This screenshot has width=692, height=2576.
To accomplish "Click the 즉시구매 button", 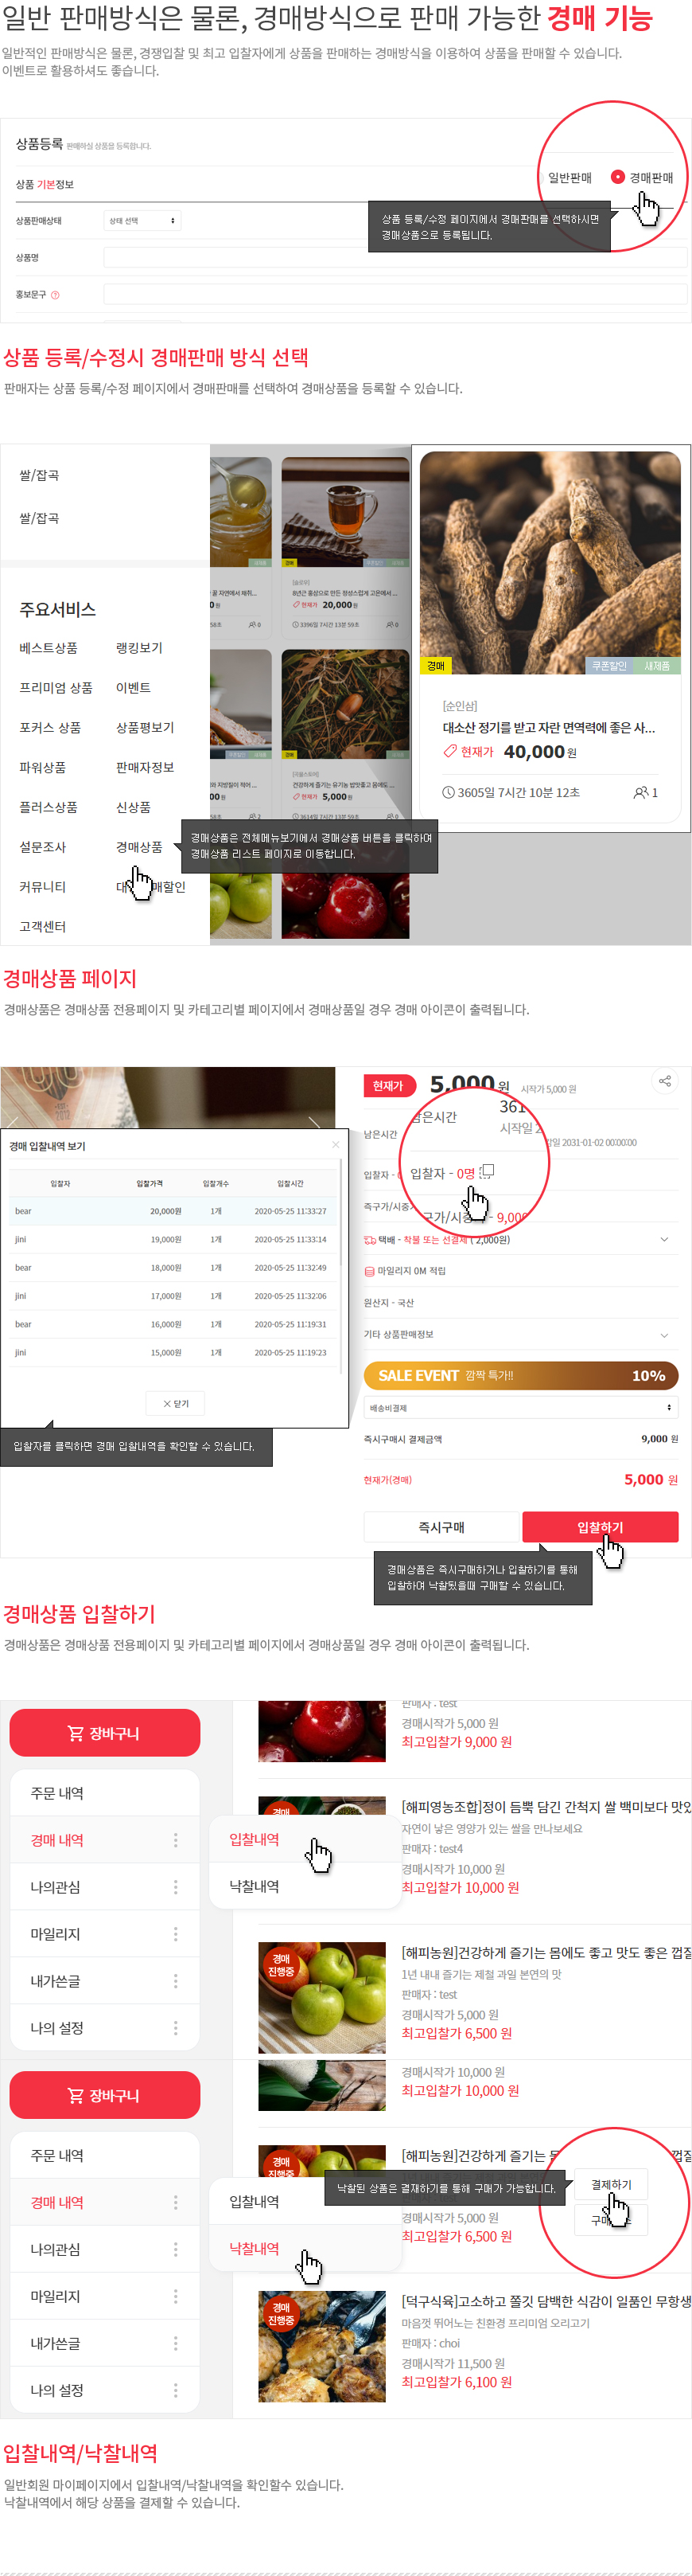I will pos(441,1527).
